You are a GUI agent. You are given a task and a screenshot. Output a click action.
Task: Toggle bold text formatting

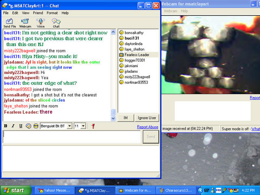tap(6, 126)
